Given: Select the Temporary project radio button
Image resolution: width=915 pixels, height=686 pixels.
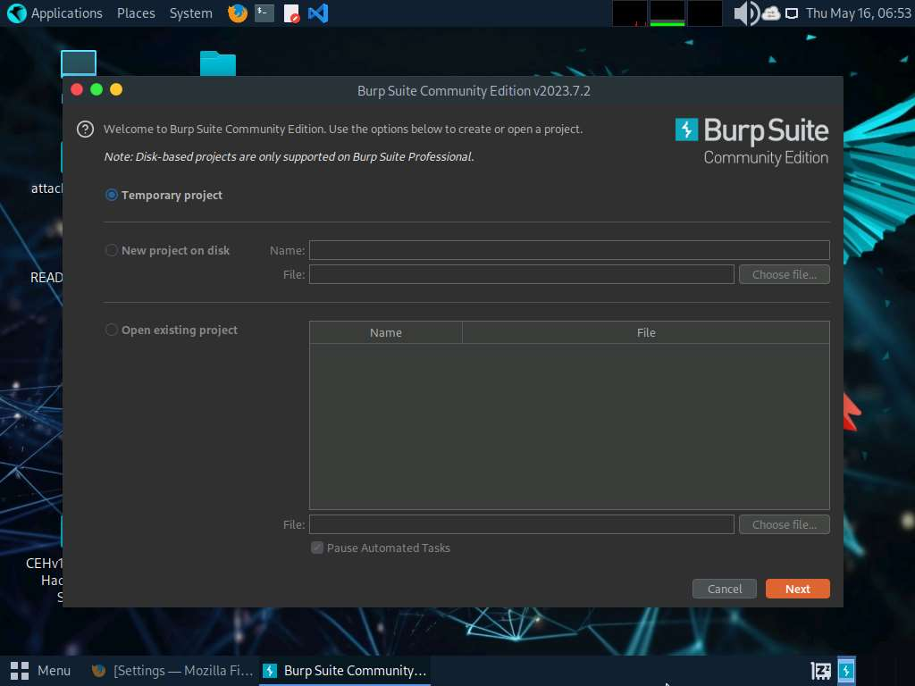Looking at the screenshot, I should click(x=112, y=195).
